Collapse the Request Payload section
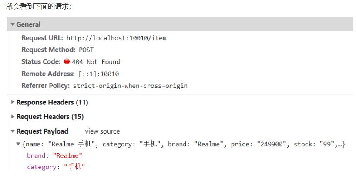Screen dimensions: 356x185 click(13, 131)
